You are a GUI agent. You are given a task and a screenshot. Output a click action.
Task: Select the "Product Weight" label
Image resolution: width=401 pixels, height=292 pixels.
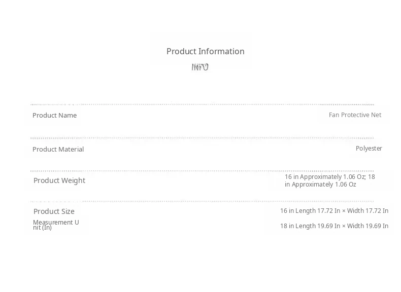click(x=59, y=180)
